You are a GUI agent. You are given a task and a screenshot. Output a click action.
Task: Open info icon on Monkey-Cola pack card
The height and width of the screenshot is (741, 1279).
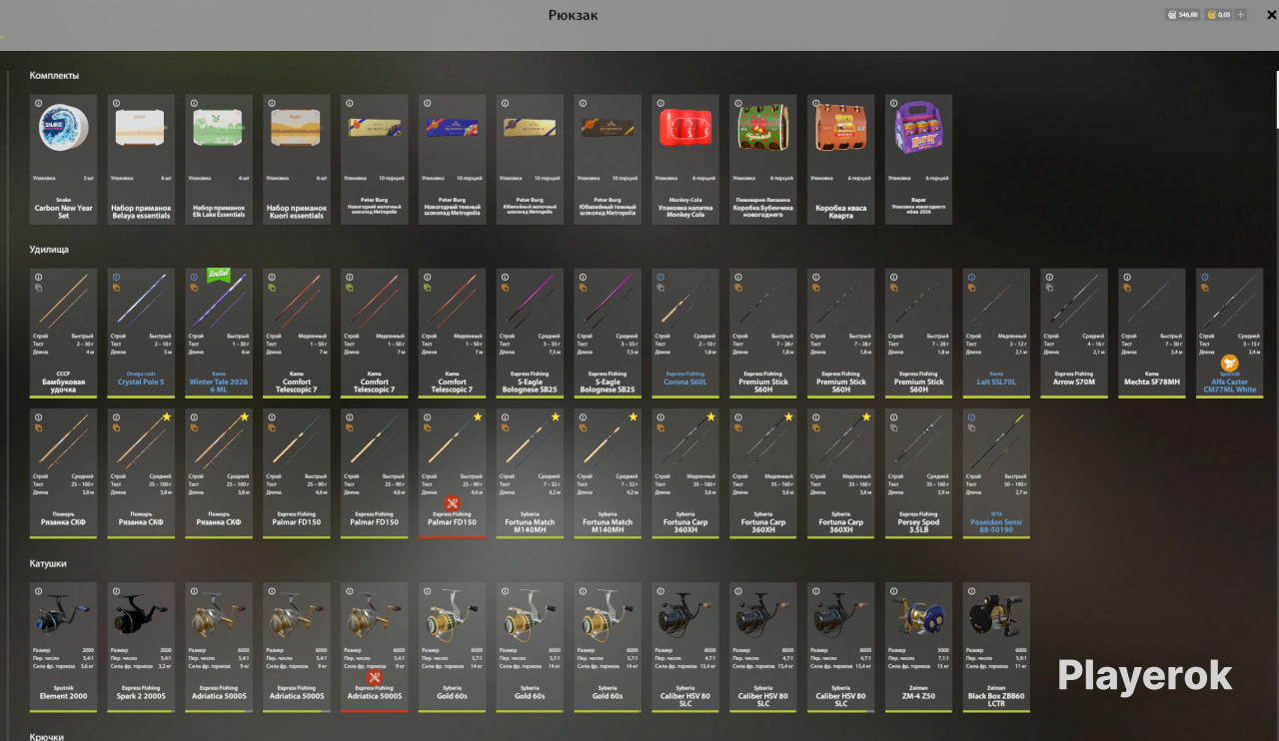point(660,103)
